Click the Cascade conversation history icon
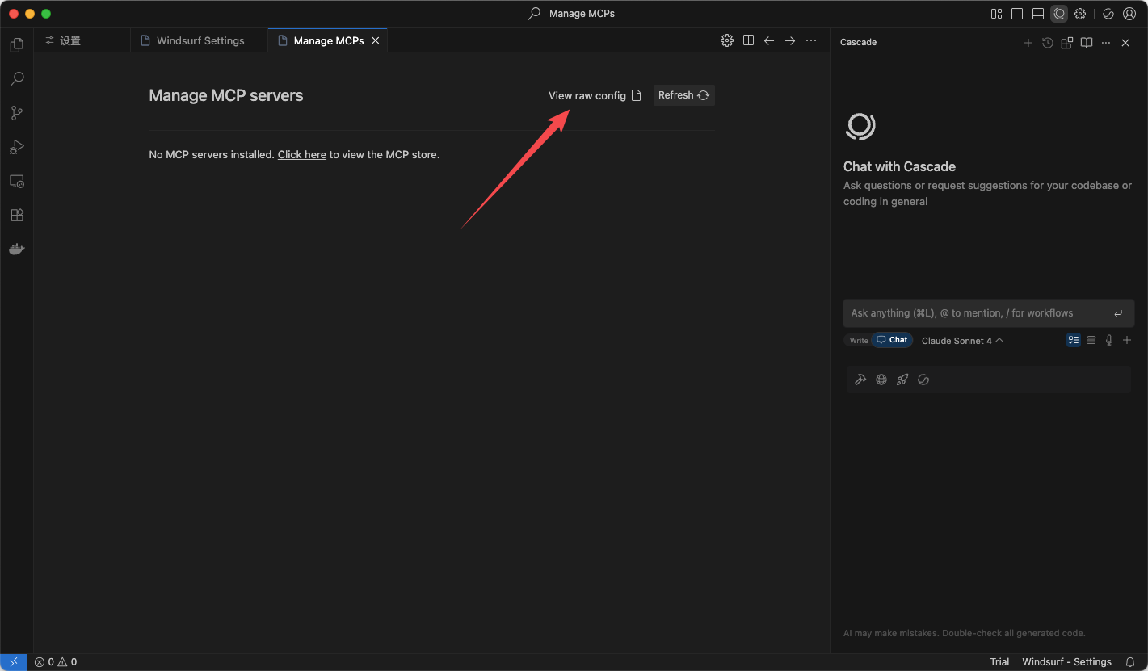The height and width of the screenshot is (671, 1148). (1047, 43)
